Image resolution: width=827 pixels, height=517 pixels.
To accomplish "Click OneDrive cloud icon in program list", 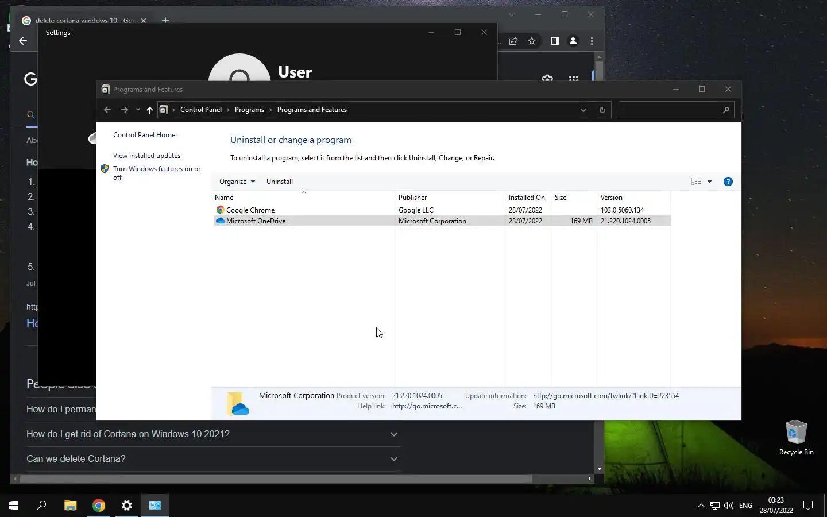I will coord(220,221).
